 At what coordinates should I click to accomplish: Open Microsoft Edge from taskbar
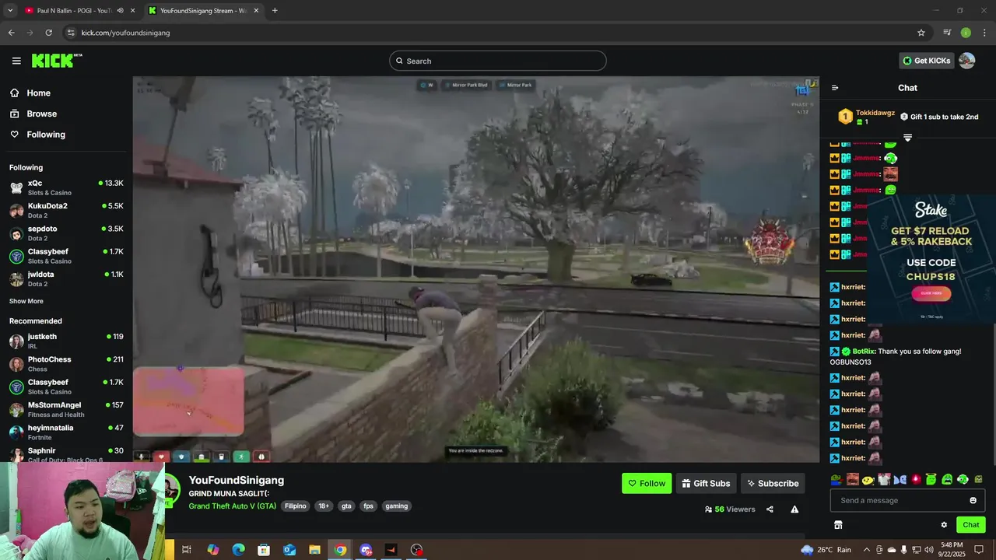(x=238, y=550)
